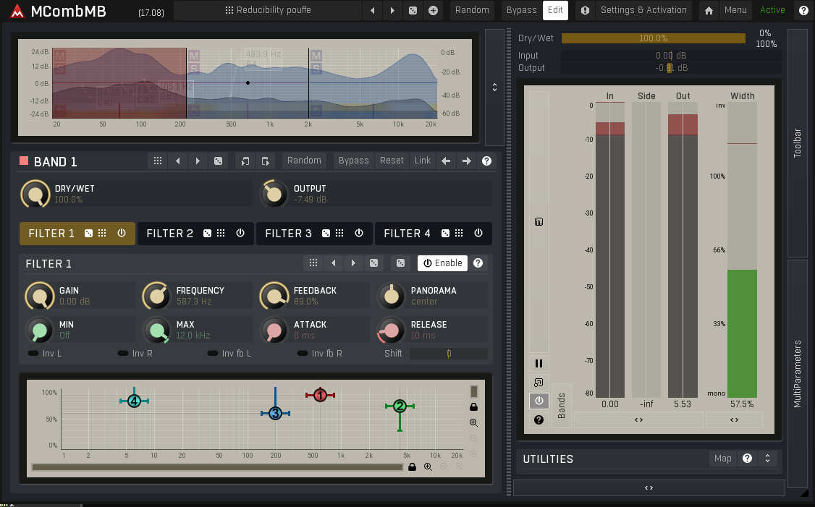Click the MeldaProduction logo icon
Viewport: 815px width, 507px height.
pos(17,11)
